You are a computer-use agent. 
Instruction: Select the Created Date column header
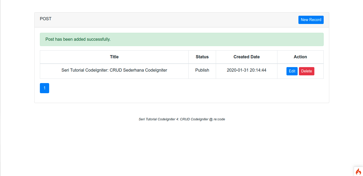246,57
